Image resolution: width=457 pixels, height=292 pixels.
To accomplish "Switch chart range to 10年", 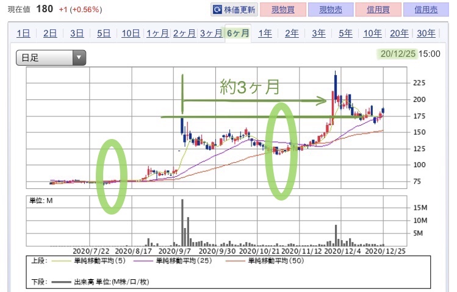I will (372, 34).
